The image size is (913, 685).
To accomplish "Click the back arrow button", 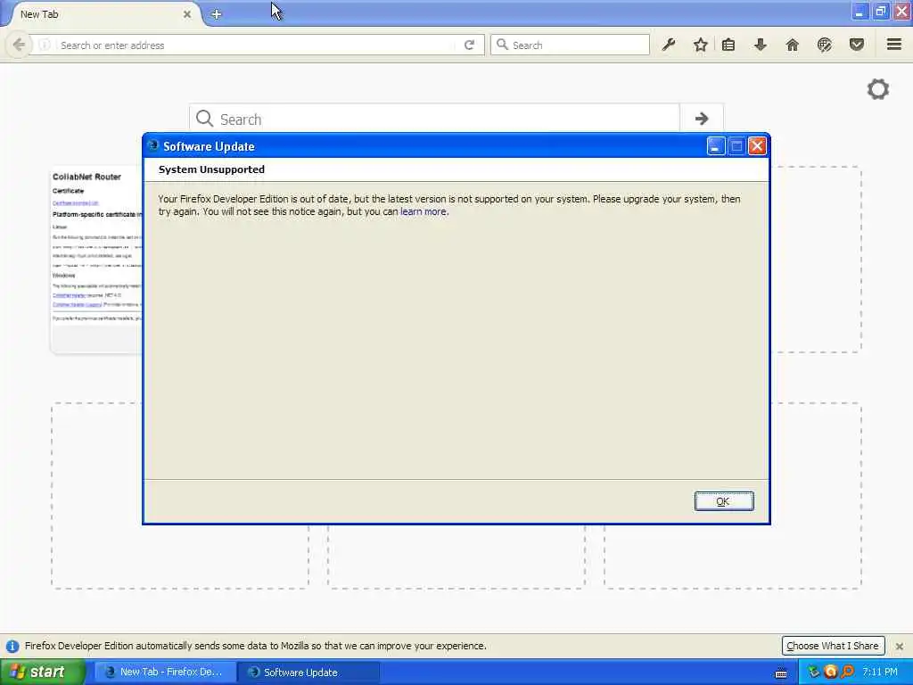I will point(19,45).
